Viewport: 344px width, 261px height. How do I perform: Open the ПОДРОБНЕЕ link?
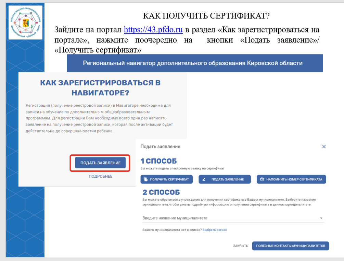101,176
